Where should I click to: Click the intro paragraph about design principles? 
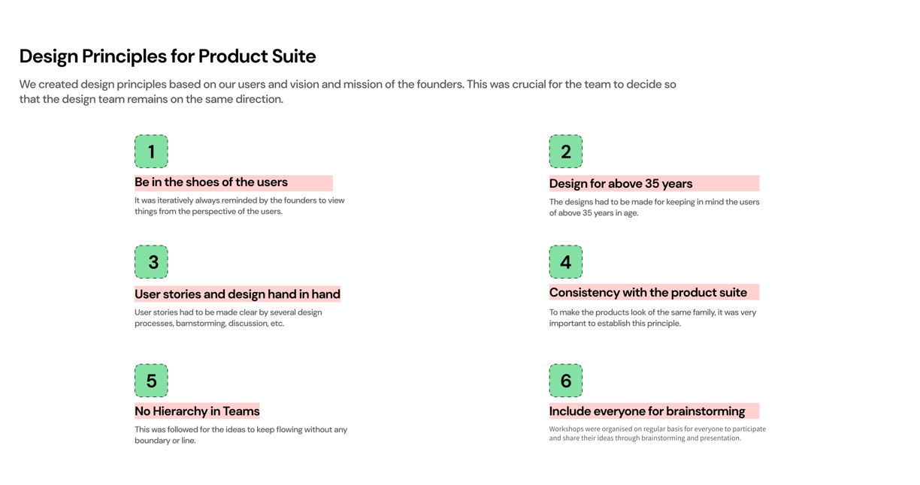click(347, 92)
